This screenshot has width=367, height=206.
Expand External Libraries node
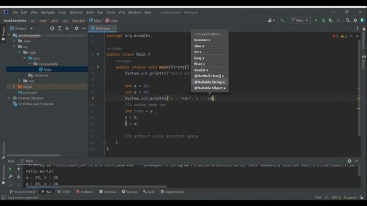tap(9, 98)
